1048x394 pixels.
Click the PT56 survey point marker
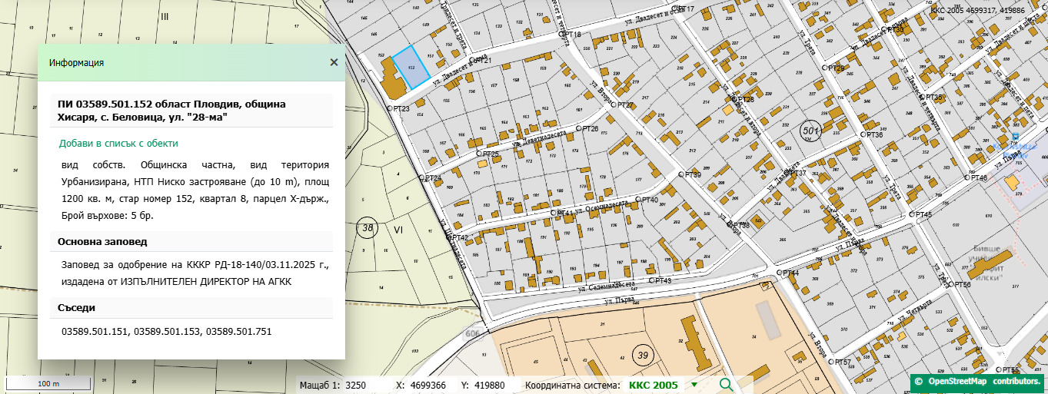pos(950,284)
